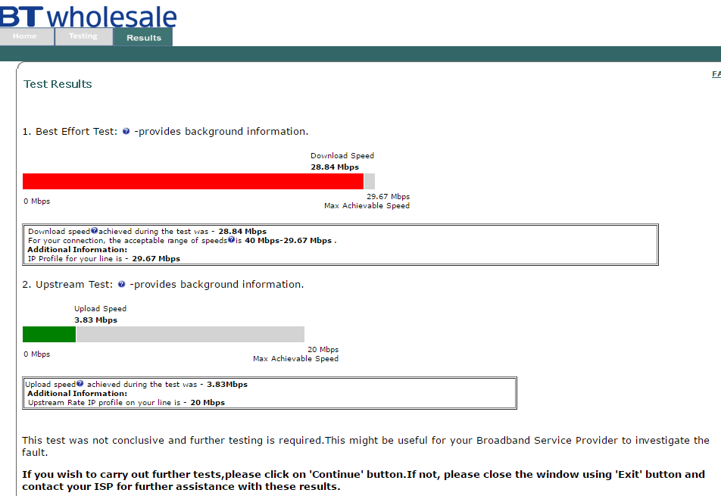This screenshot has height=496, width=721.
Task: Click the grey remainder of upload bar
Action: (x=190, y=334)
